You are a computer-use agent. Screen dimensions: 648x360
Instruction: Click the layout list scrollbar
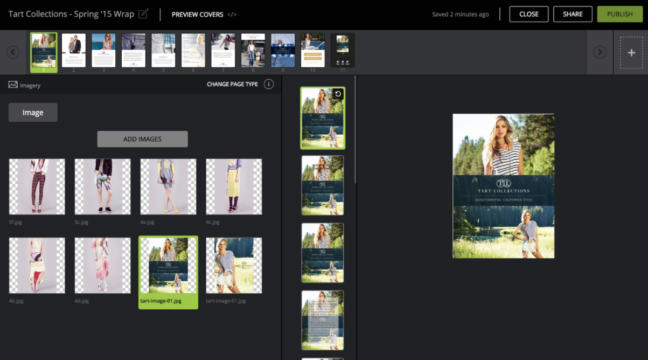355,129
